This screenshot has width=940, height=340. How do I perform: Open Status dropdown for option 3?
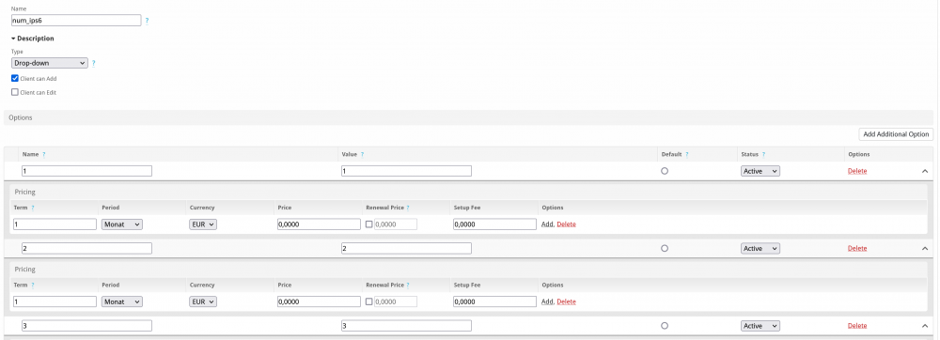click(x=760, y=326)
